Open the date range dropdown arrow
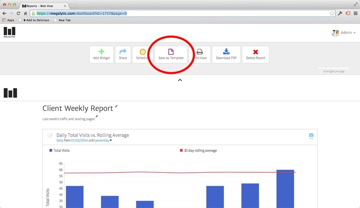 (111, 140)
